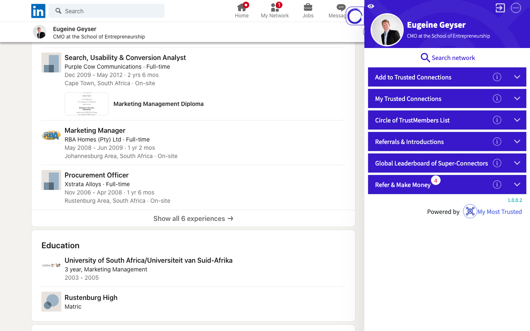Show info for Refer & Make Money
Image resolution: width=530 pixels, height=331 pixels.
pos(497,185)
